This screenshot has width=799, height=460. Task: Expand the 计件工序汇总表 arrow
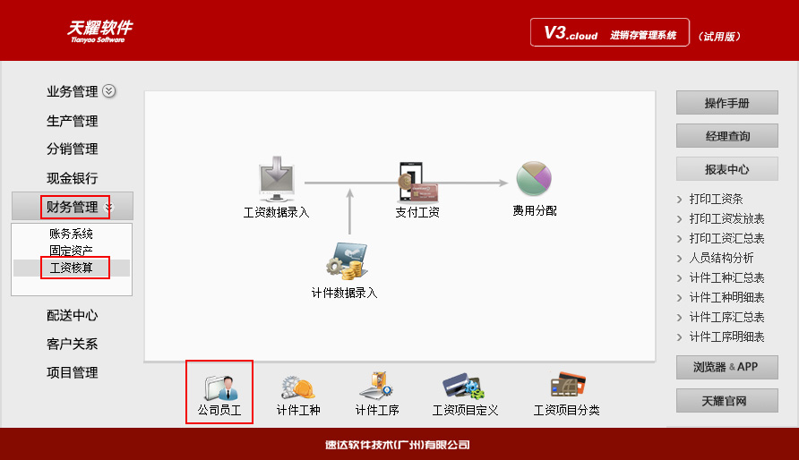[x=679, y=318]
